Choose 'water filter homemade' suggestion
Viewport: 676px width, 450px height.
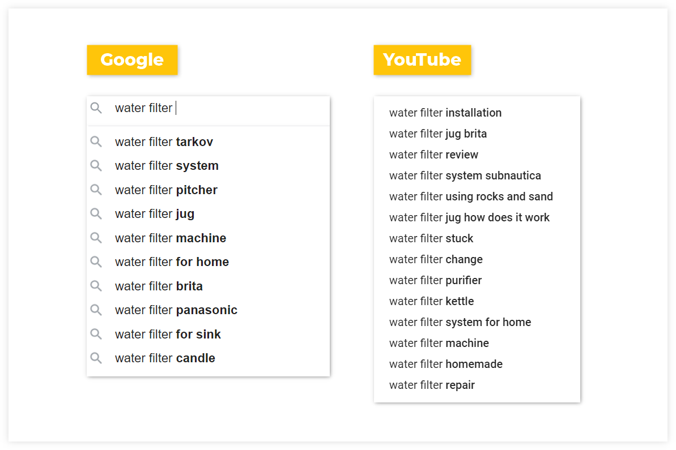(x=446, y=364)
